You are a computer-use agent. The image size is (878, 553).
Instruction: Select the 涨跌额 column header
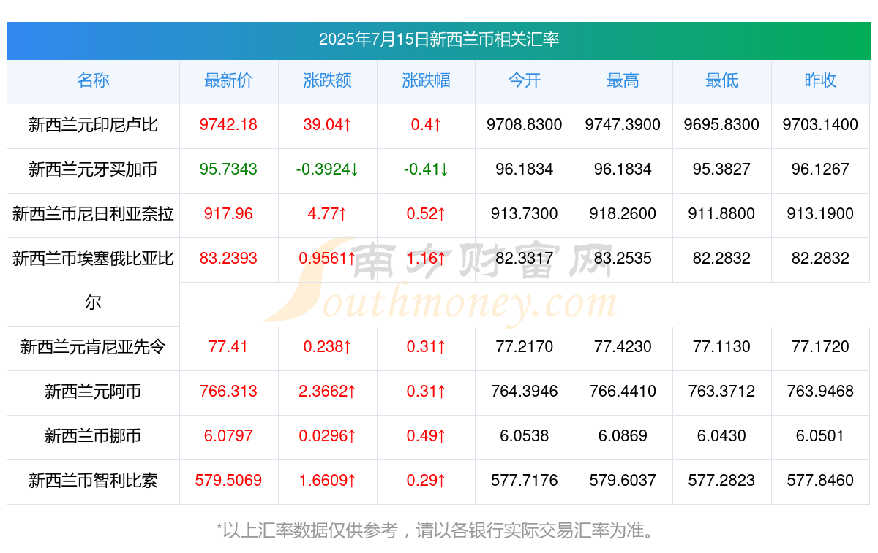[327, 80]
